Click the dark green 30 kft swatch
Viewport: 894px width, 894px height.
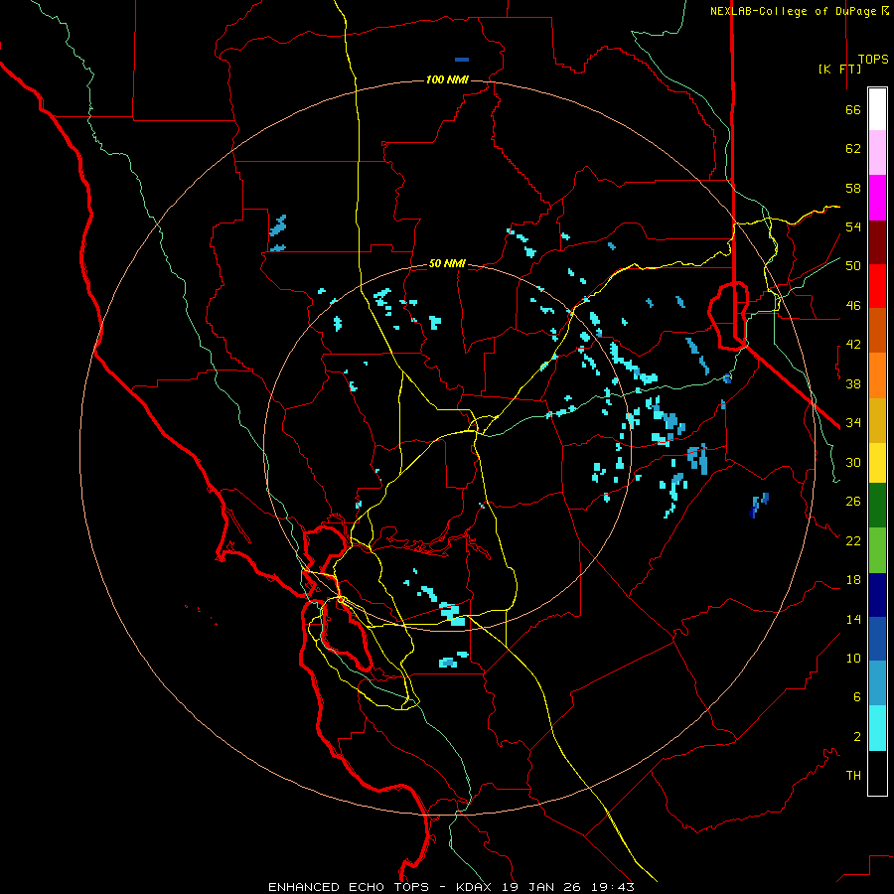coord(877,506)
